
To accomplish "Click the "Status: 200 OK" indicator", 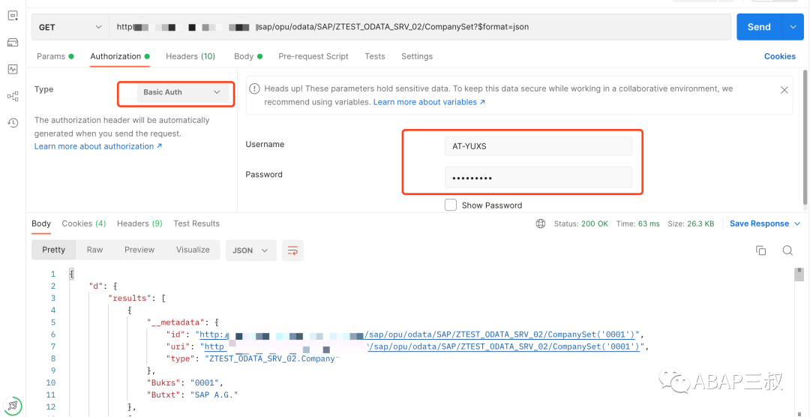I will [580, 223].
